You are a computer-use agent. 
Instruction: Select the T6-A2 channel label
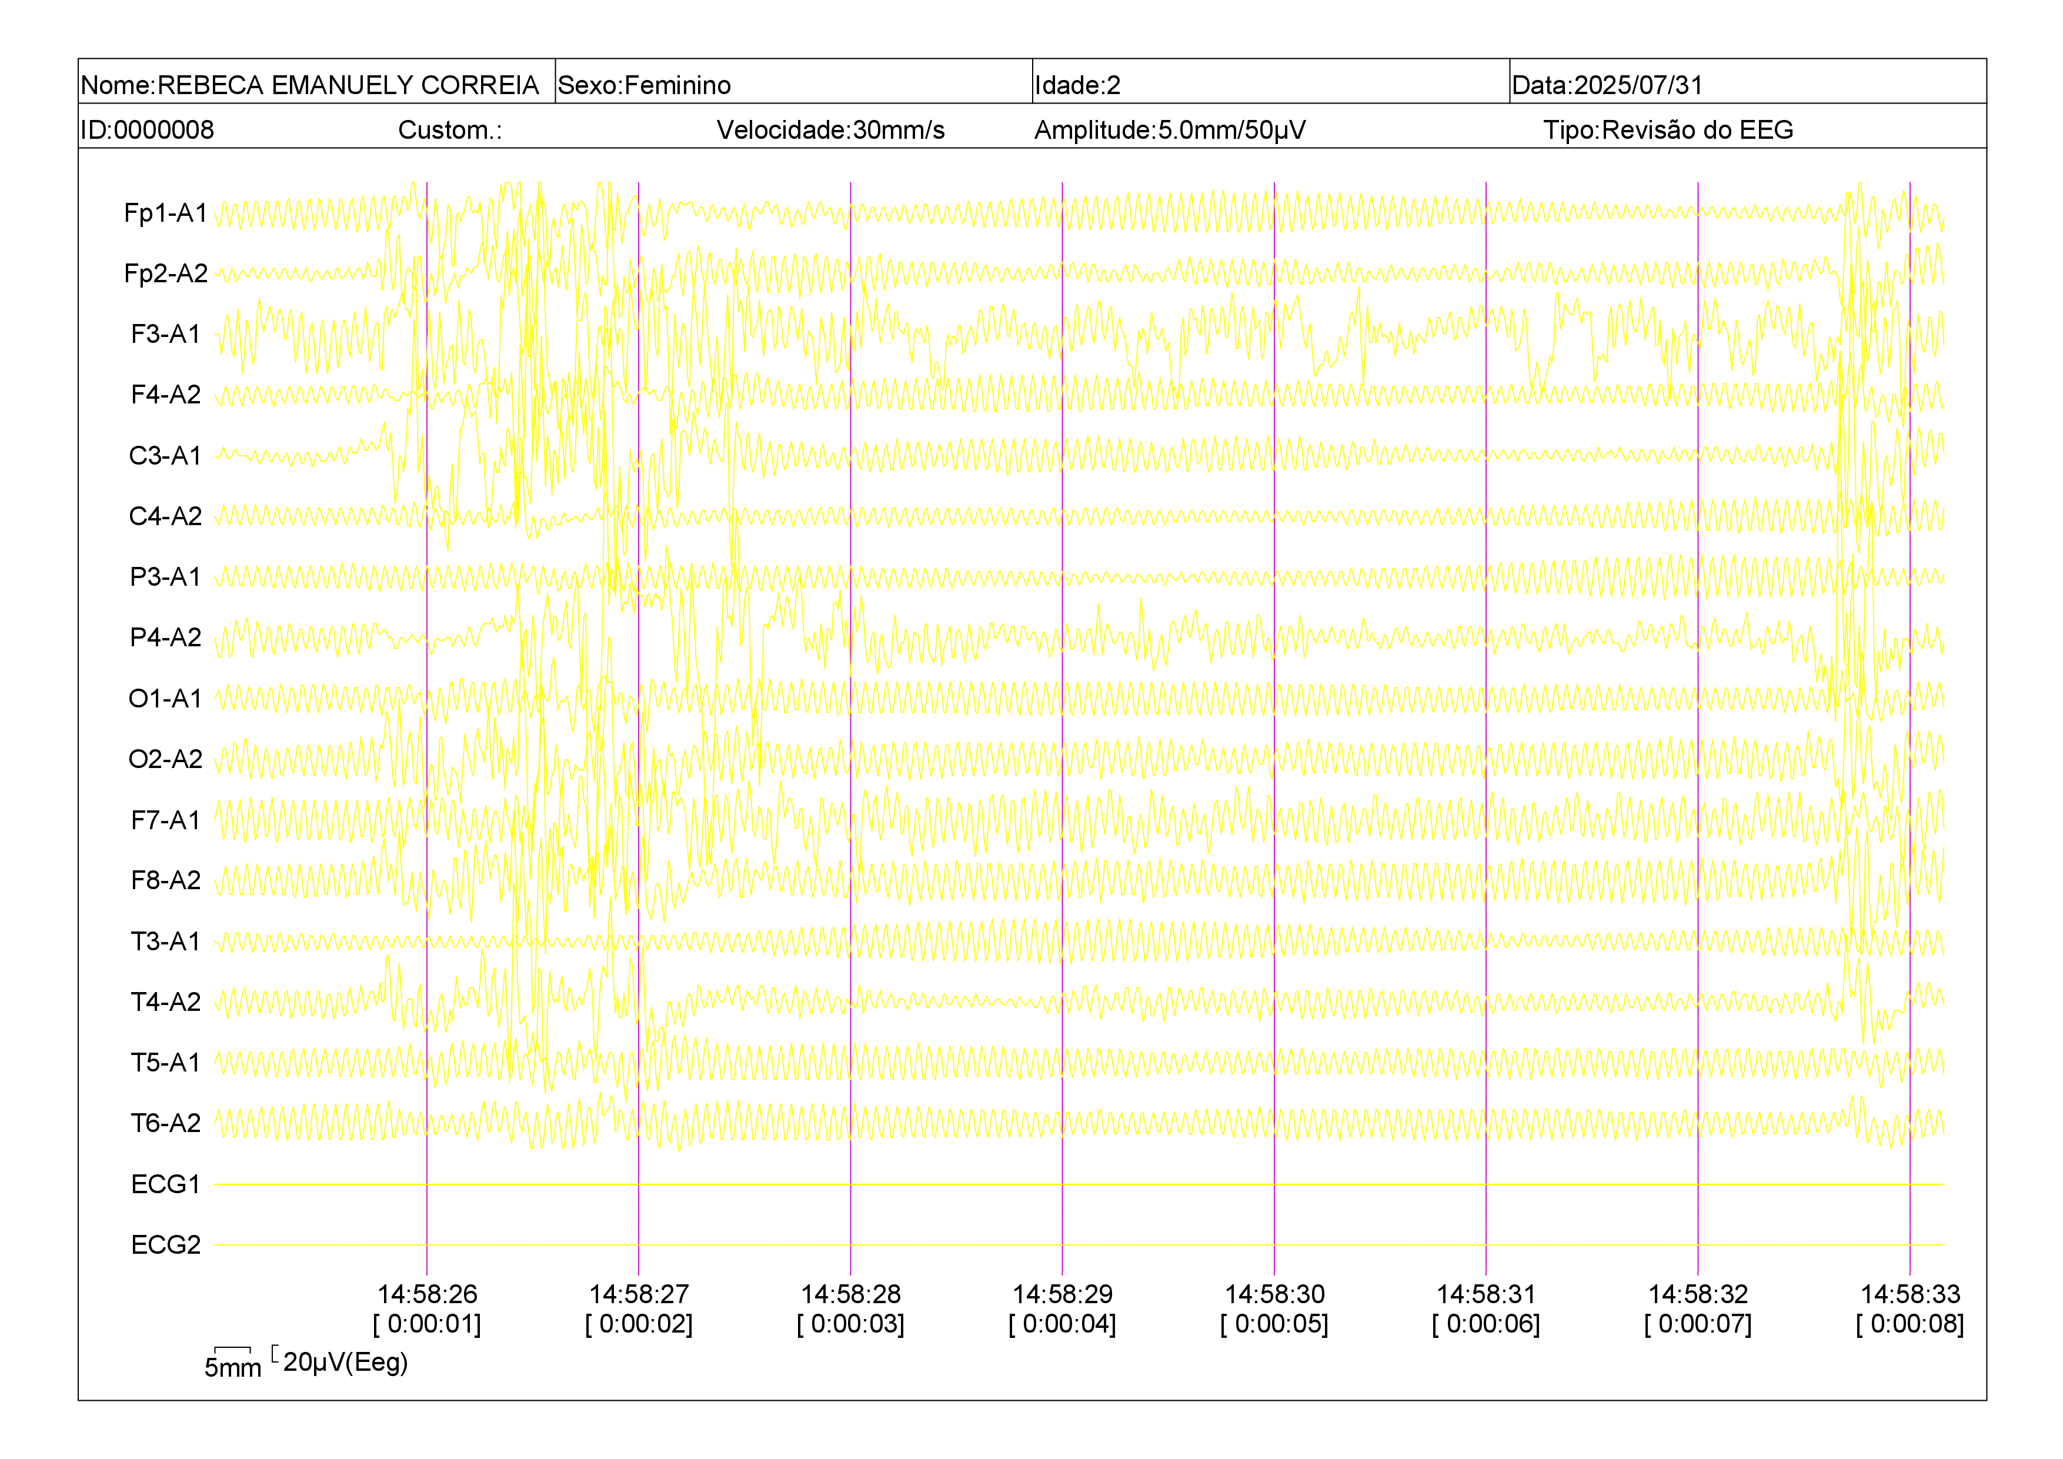(x=165, y=1123)
